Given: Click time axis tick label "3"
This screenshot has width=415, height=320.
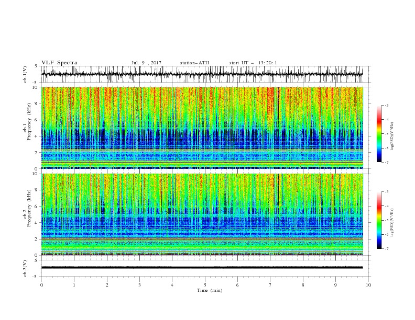Looking at the screenshot, I should point(139,285).
